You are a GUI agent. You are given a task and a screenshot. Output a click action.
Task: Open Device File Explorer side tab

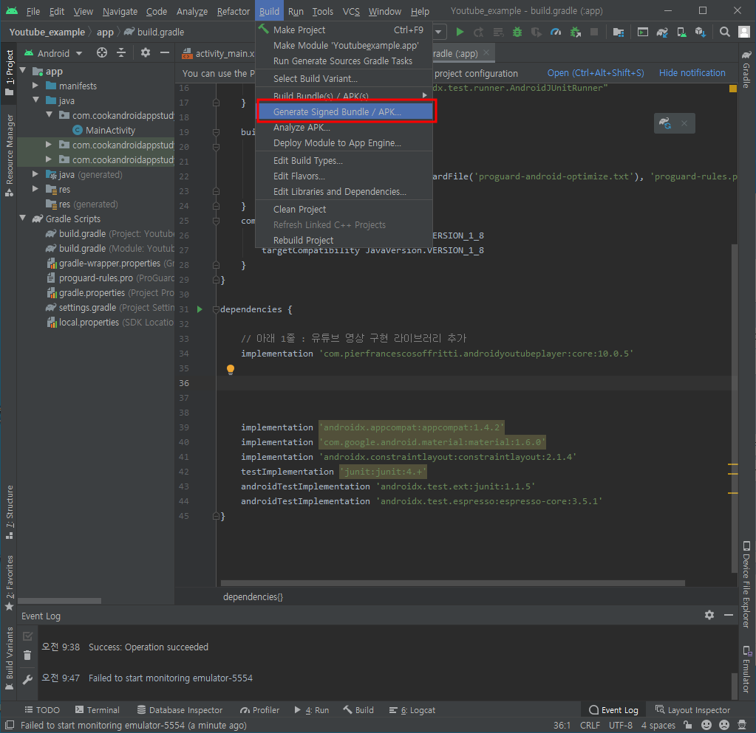point(746,585)
